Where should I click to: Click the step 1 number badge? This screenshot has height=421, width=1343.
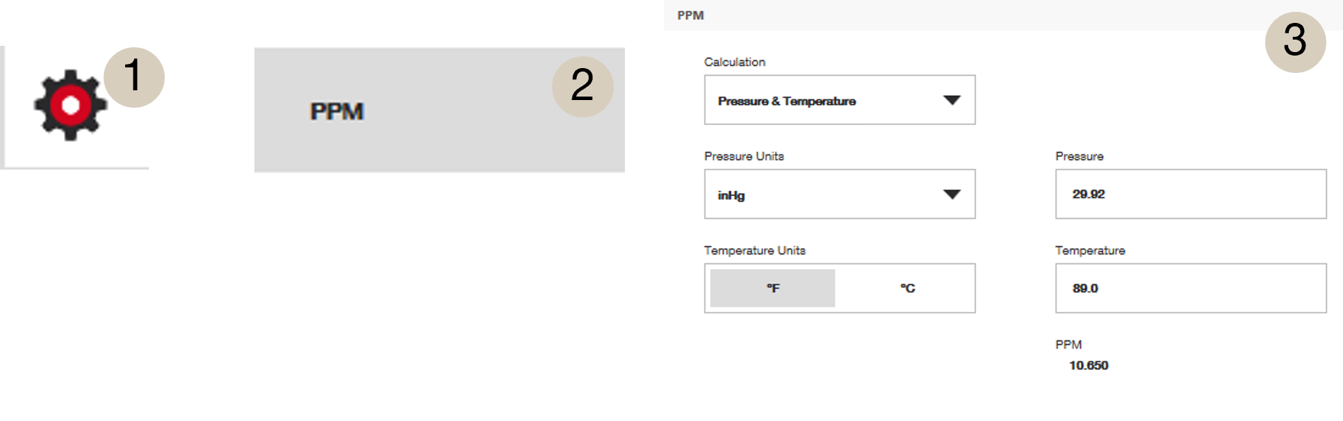click(133, 76)
